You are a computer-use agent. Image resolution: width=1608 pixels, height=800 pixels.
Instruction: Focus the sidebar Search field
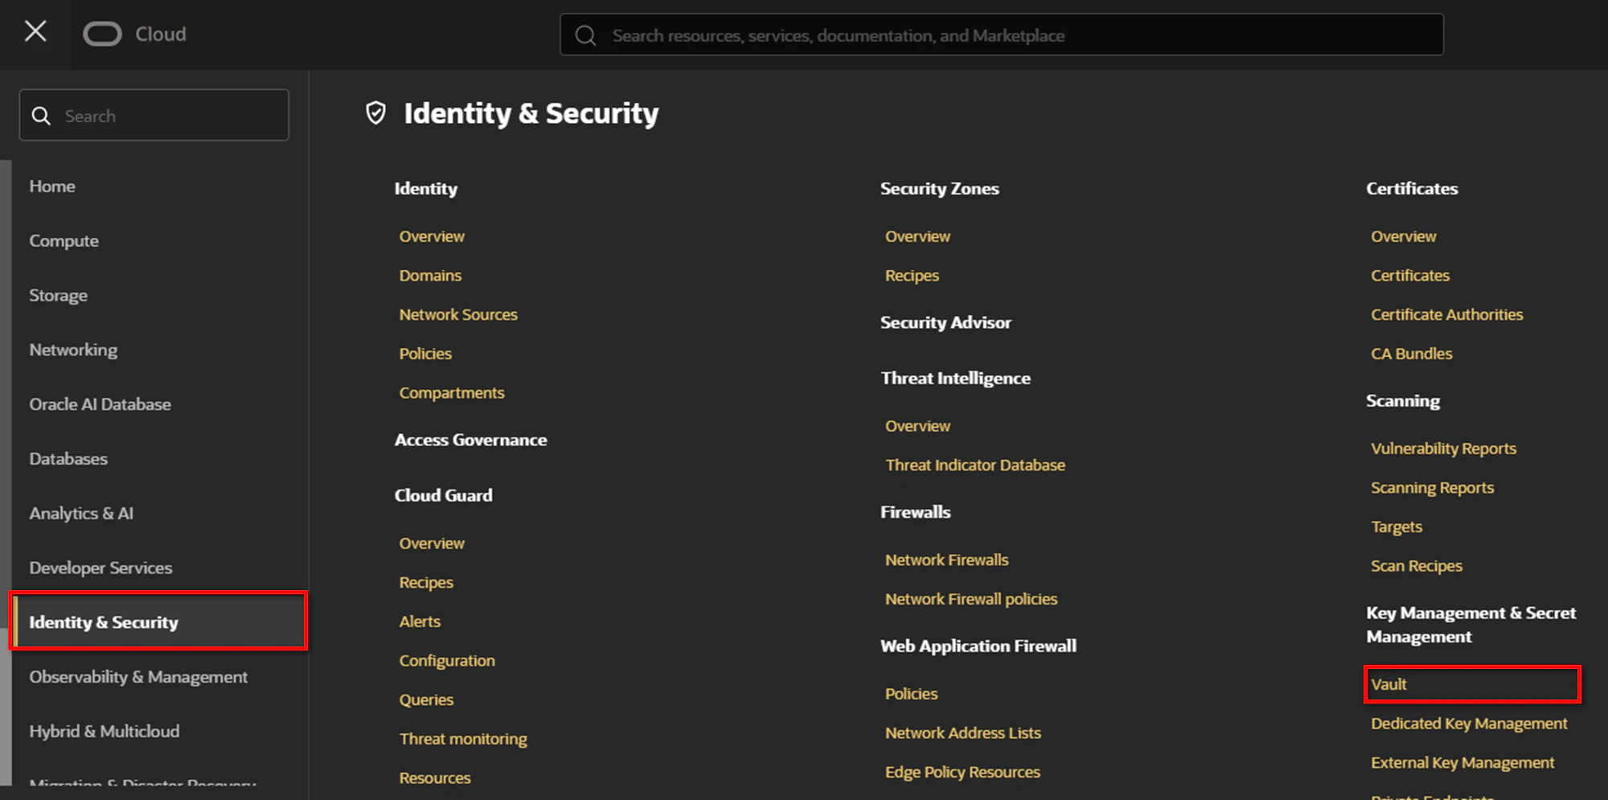154,115
